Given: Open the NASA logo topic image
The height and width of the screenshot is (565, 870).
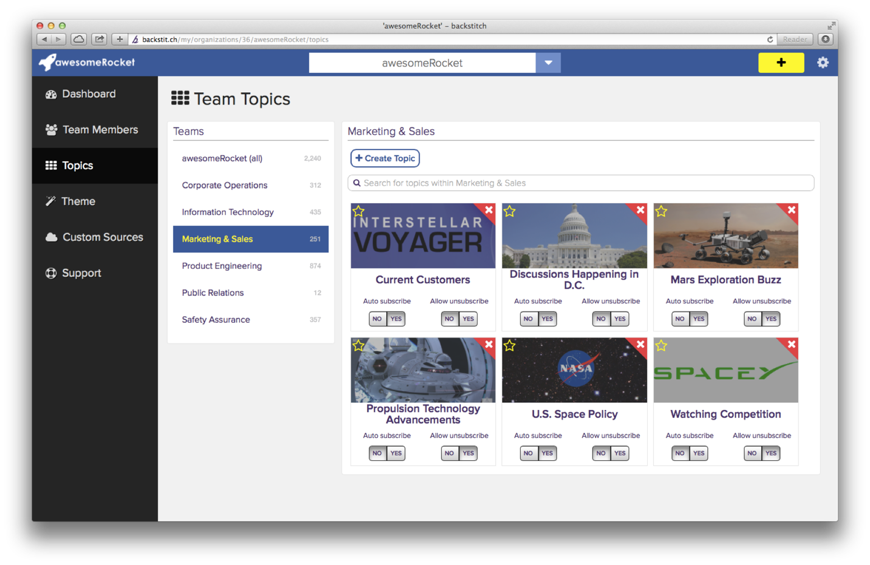Looking at the screenshot, I should pos(574,370).
